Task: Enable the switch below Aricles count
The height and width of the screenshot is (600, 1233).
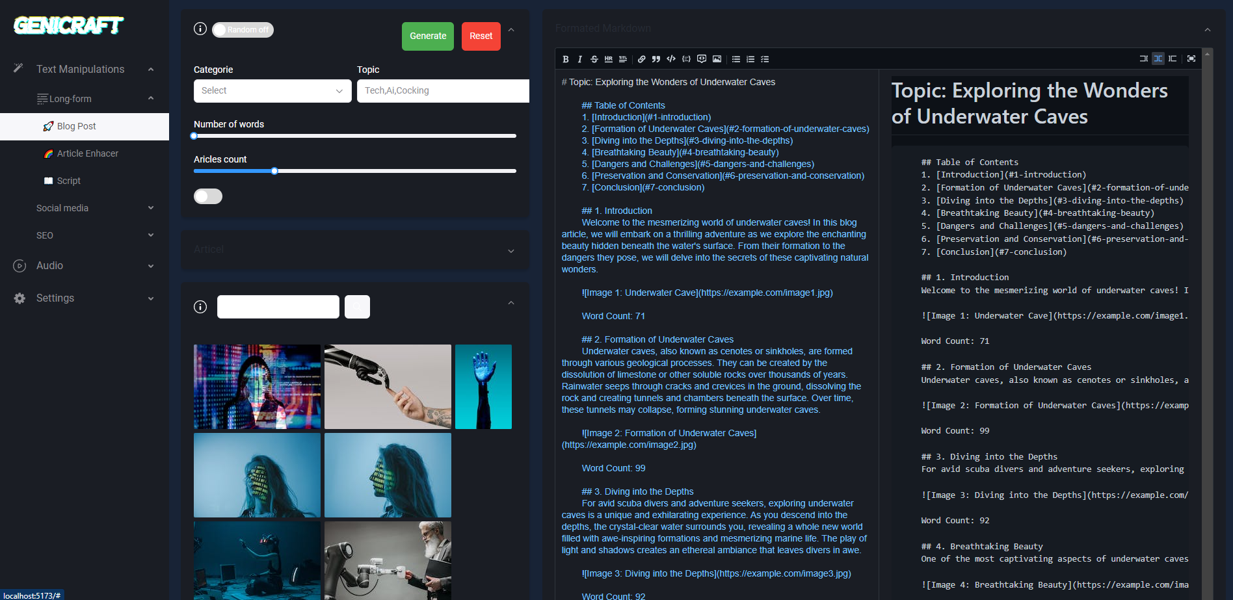Action: point(208,196)
